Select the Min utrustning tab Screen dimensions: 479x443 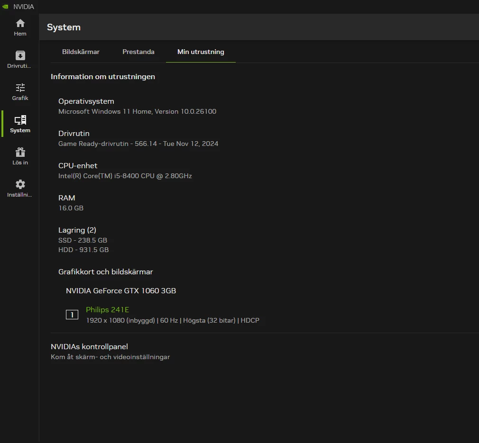201,52
